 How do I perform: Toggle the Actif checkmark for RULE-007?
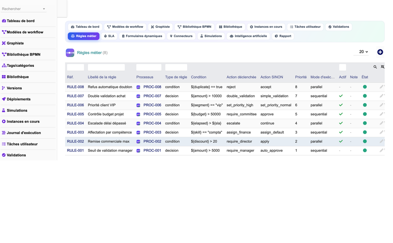pos(341,96)
